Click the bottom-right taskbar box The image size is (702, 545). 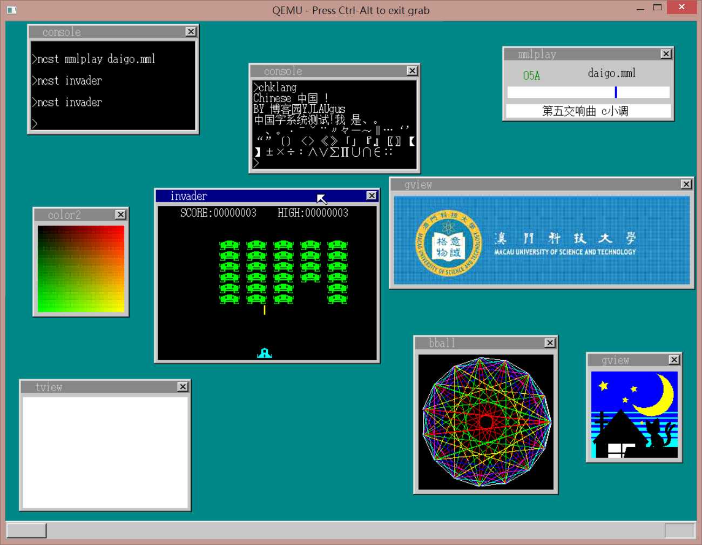[680, 530]
